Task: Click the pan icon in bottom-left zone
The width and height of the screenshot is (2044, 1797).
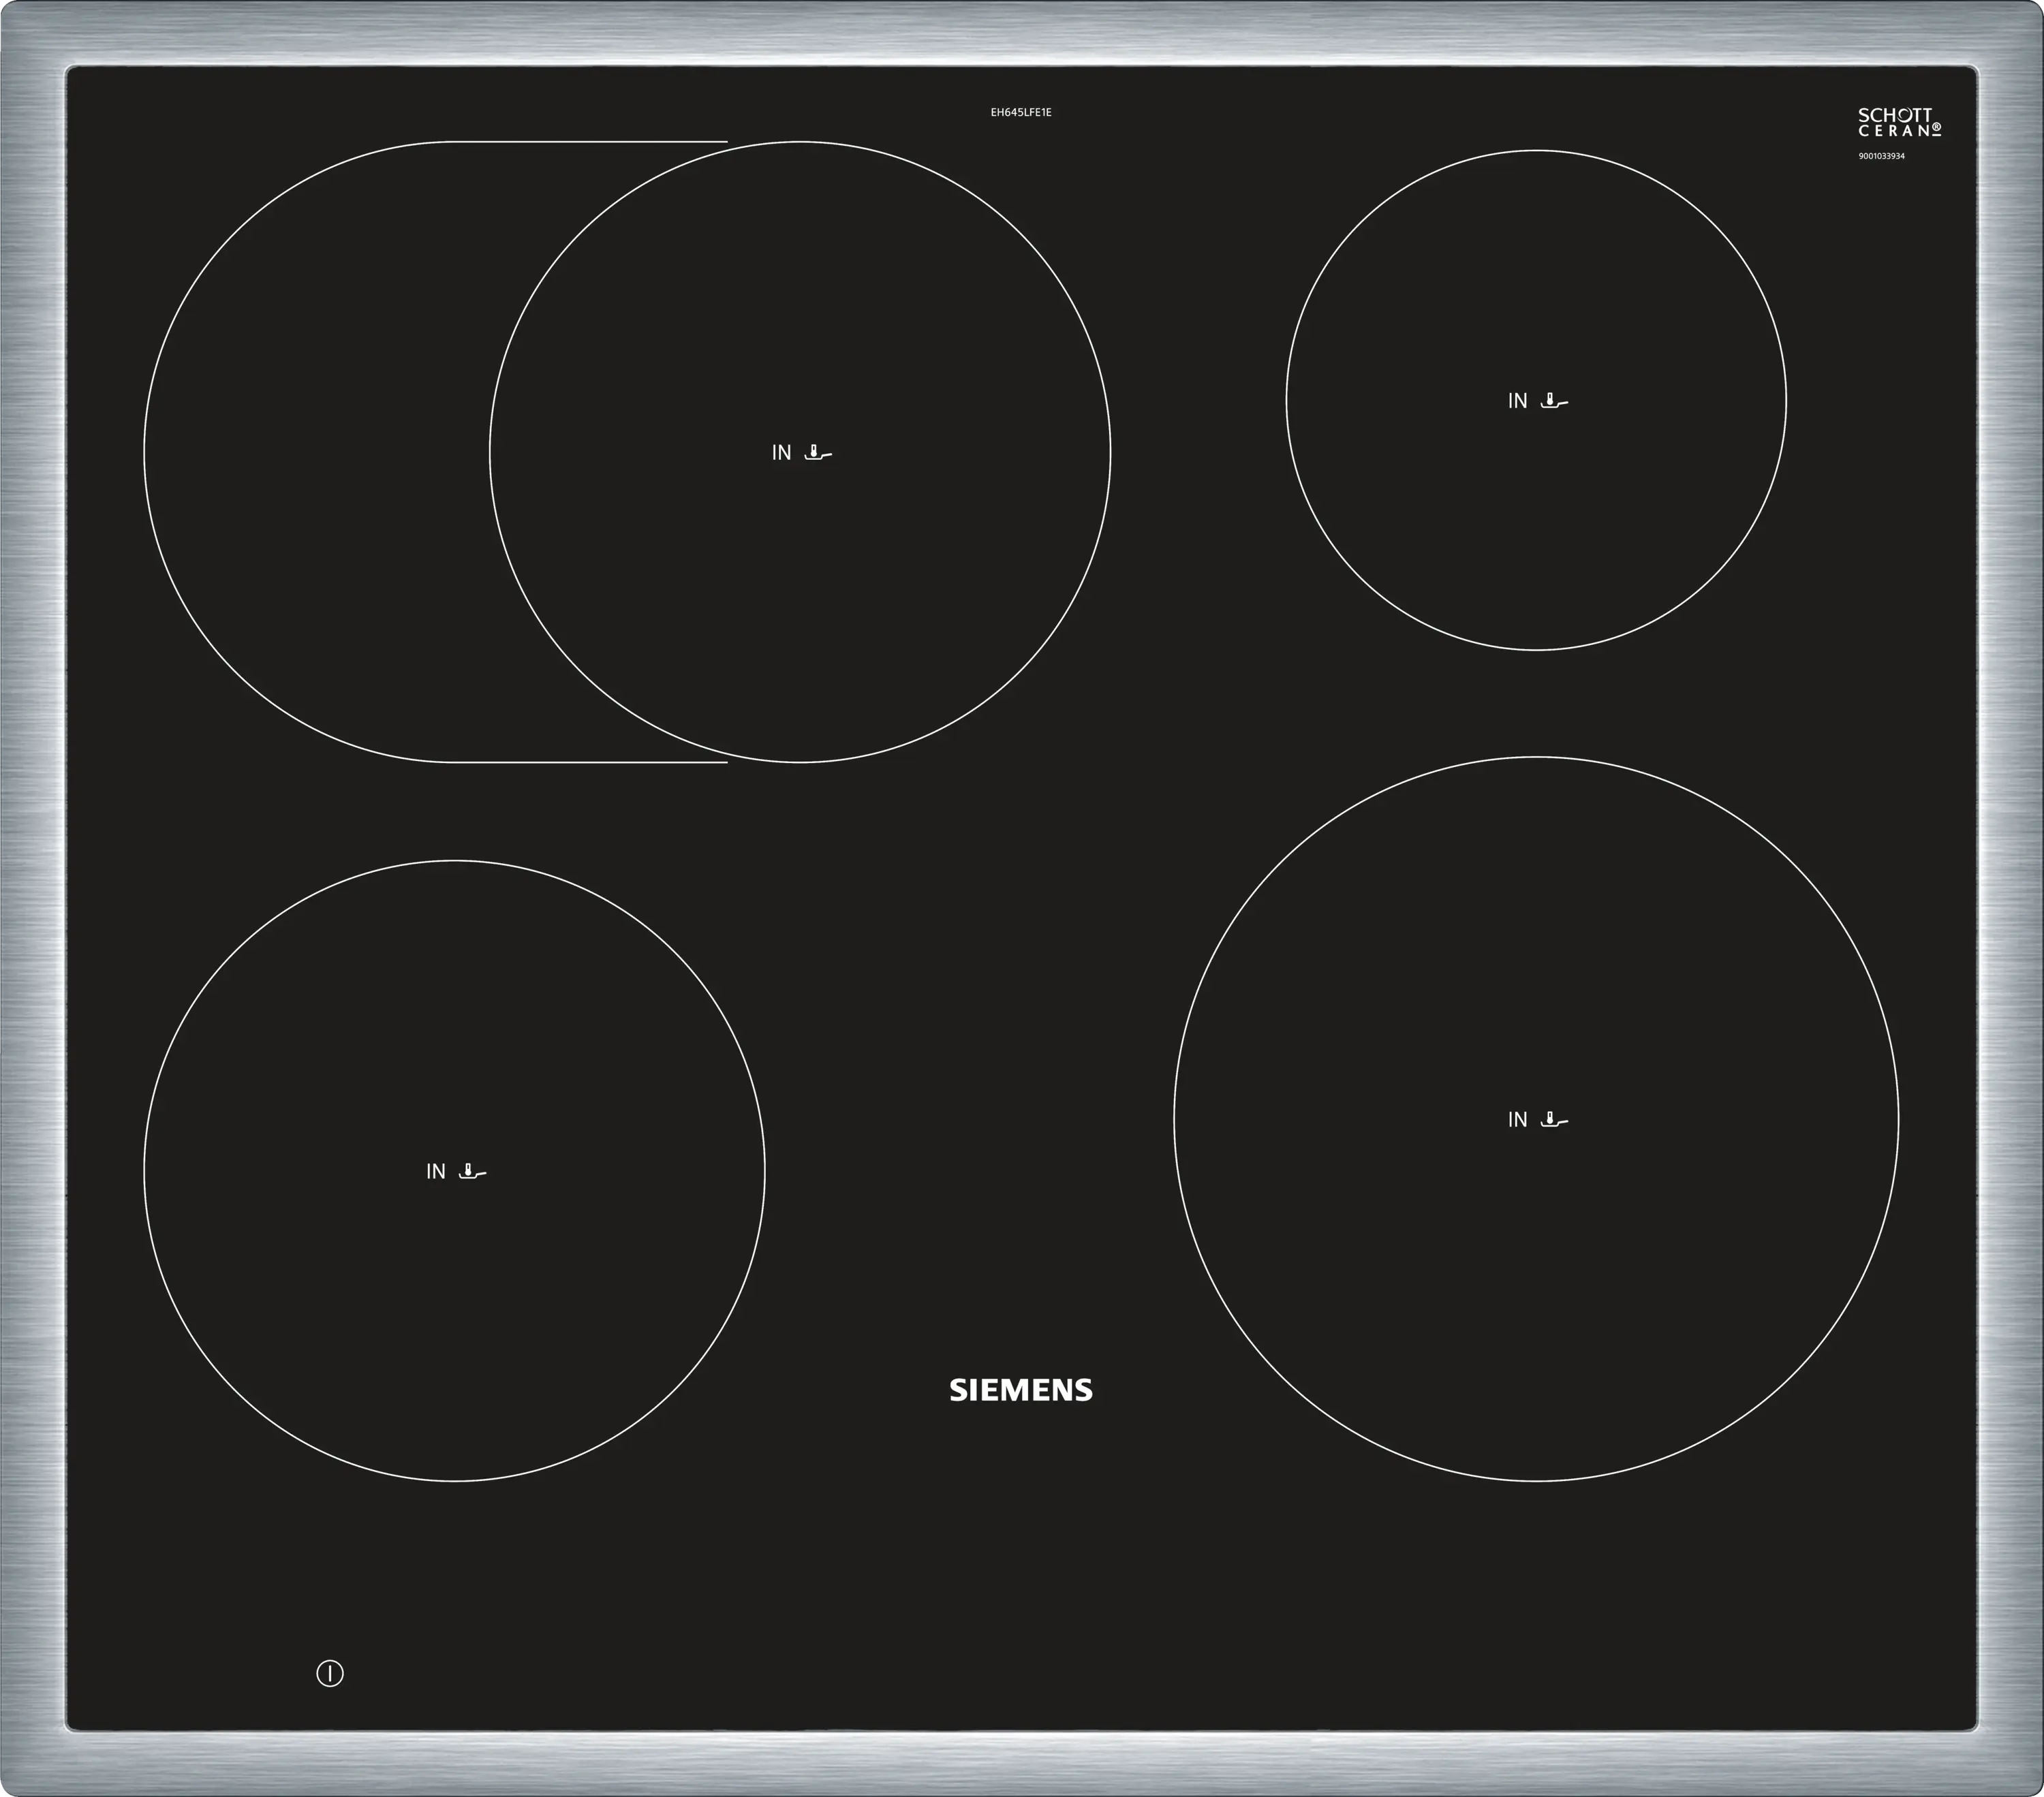Action: point(472,1171)
